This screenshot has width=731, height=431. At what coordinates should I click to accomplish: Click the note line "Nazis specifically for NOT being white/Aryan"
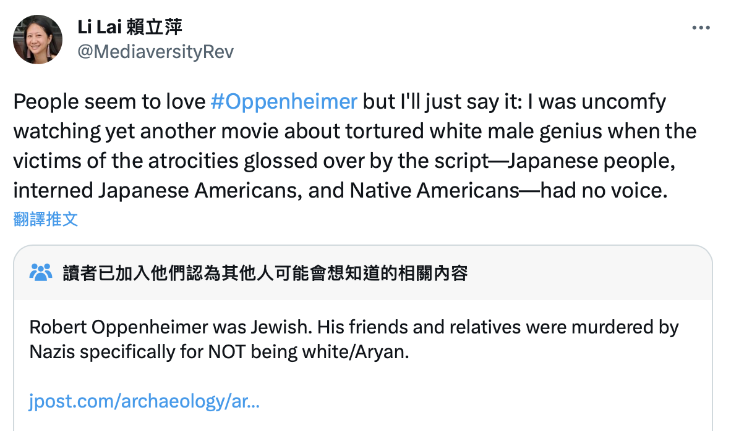click(x=220, y=352)
